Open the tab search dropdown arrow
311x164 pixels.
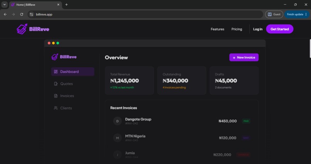4,5
